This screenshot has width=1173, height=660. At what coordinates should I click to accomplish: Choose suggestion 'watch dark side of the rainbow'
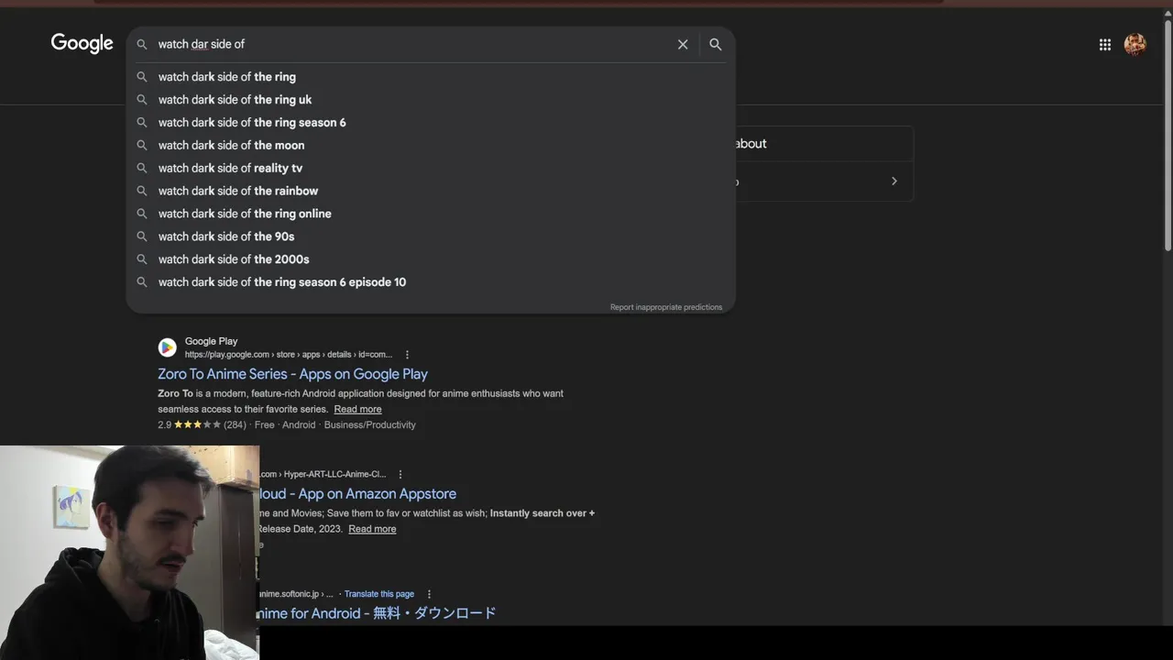click(431, 191)
